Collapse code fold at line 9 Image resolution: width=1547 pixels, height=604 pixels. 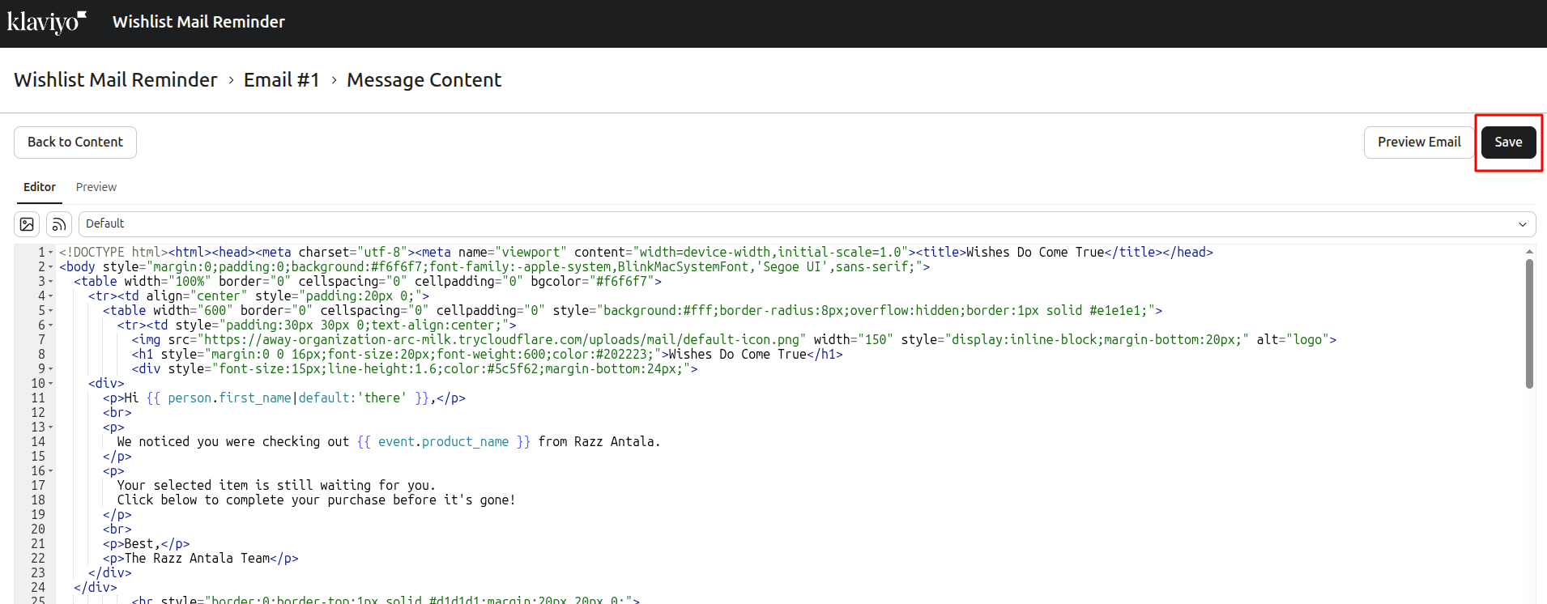[51, 369]
